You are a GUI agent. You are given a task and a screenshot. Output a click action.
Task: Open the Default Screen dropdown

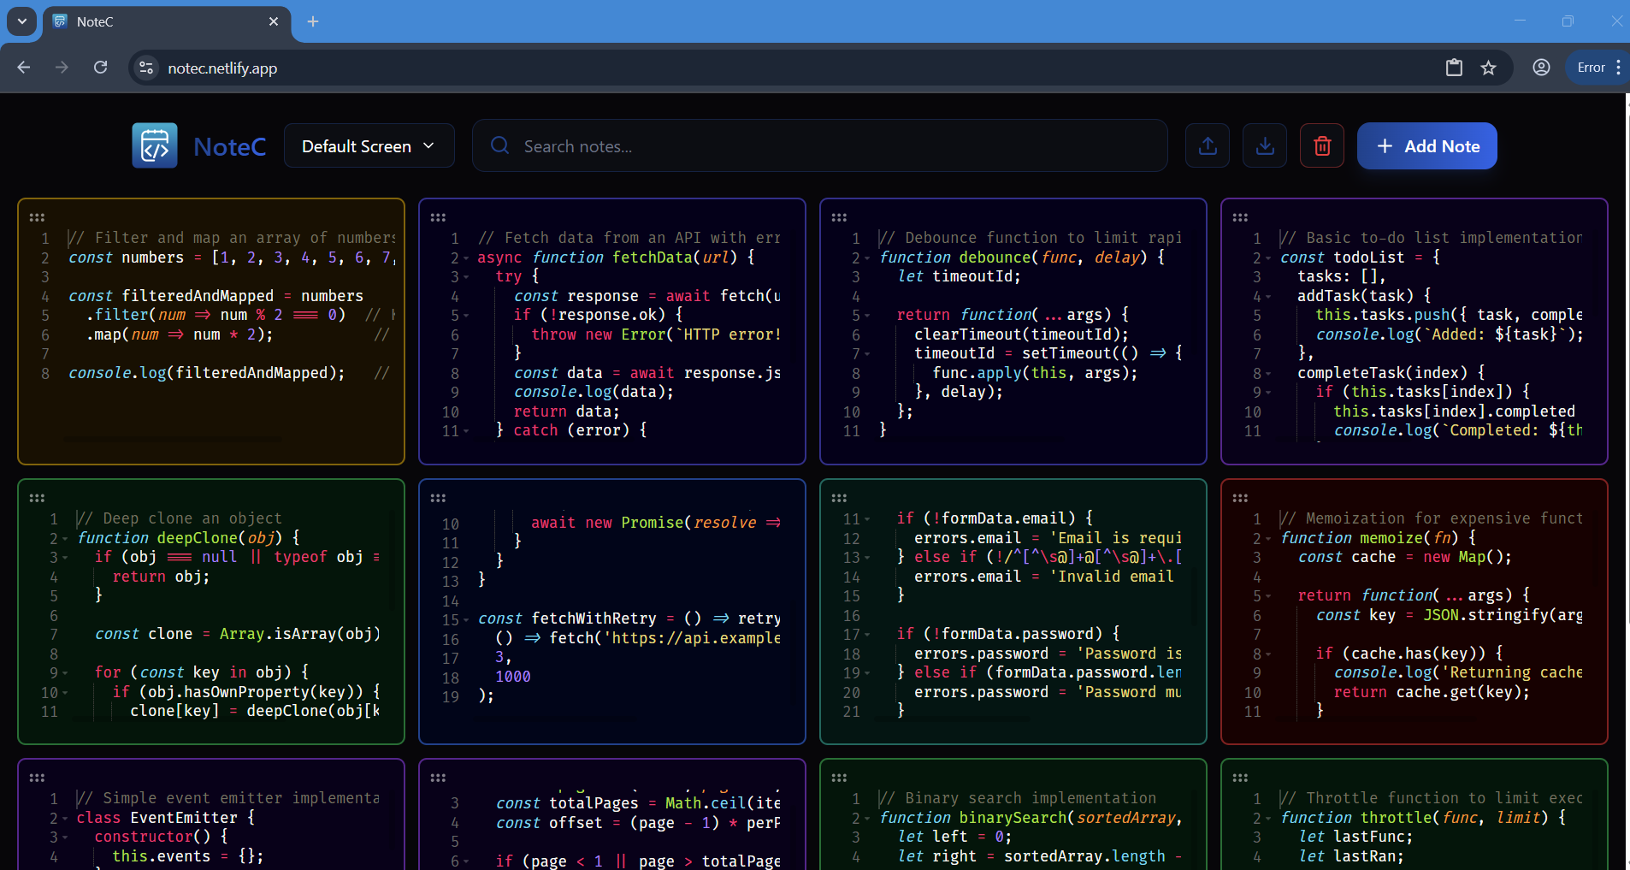(369, 146)
